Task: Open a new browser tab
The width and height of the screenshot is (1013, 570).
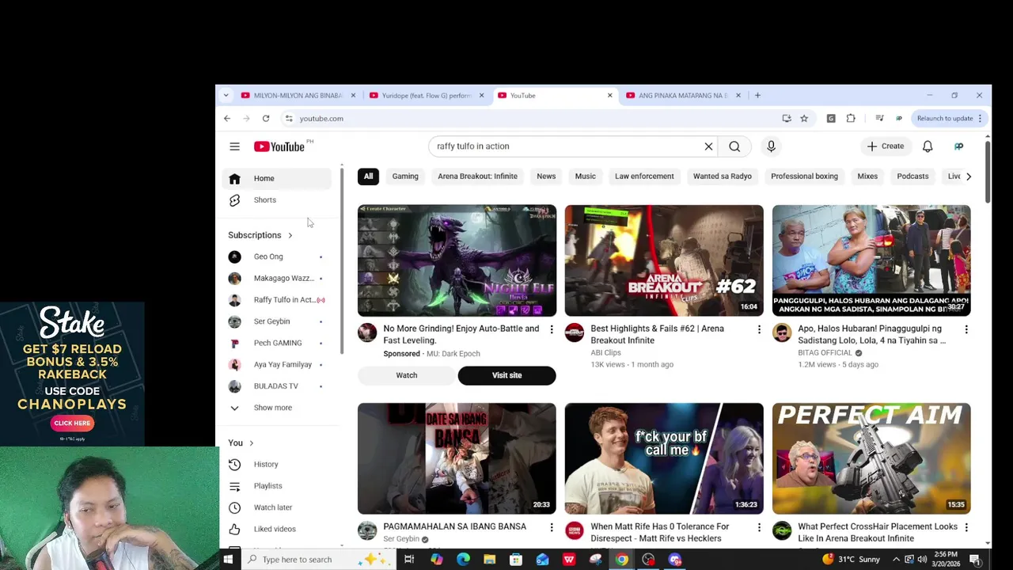Action: coord(757,96)
